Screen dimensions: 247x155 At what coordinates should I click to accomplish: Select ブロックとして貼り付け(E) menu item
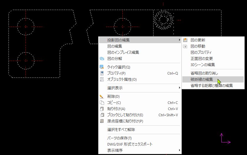click(140, 115)
